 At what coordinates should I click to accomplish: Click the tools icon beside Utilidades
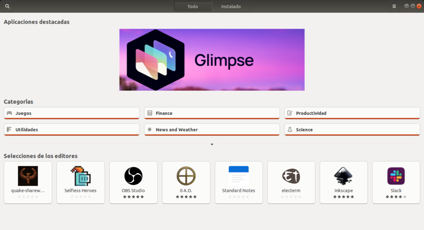9,129
